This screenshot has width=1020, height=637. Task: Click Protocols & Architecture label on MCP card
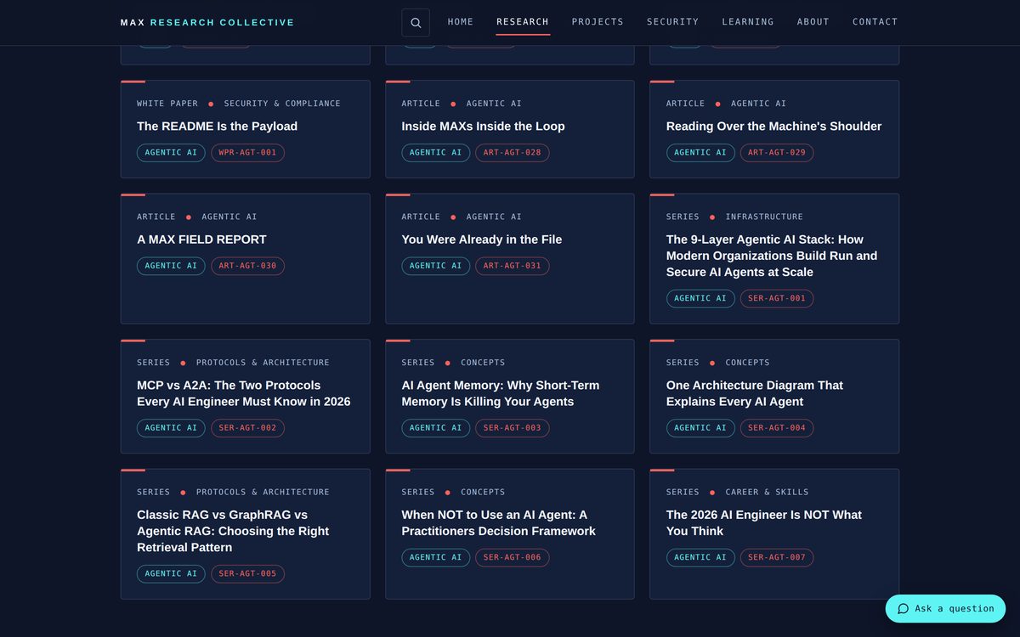[x=263, y=363]
